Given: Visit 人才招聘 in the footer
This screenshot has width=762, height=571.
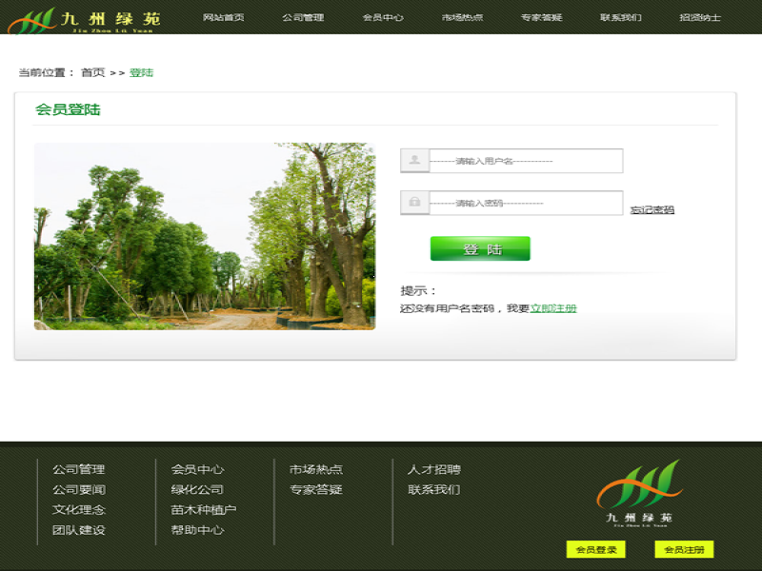Looking at the screenshot, I should point(434,469).
